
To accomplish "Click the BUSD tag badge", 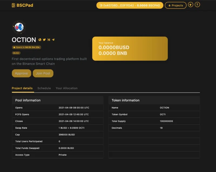I will point(16,53).
